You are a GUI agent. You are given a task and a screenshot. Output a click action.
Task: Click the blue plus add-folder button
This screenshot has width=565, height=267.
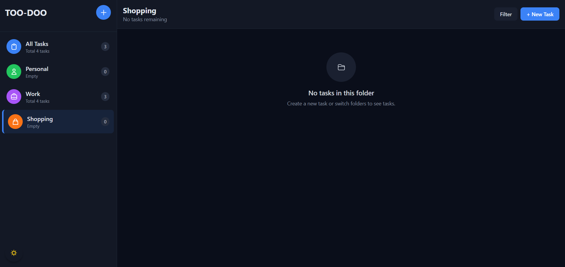coord(104,12)
